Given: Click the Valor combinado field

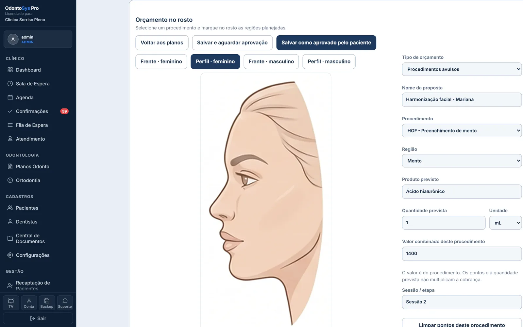Looking at the screenshot, I should (462, 254).
